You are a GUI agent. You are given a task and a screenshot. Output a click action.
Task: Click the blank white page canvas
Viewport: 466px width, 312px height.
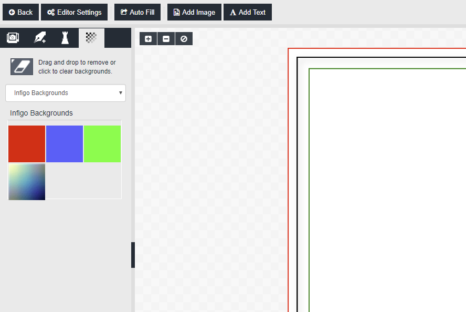tap(387, 189)
